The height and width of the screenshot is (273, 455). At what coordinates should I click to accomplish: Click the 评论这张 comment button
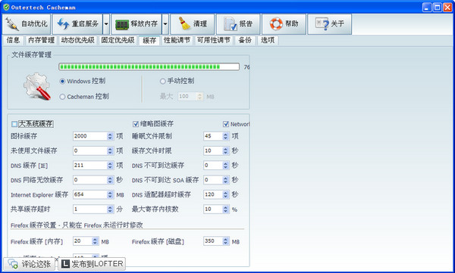pos(30,264)
